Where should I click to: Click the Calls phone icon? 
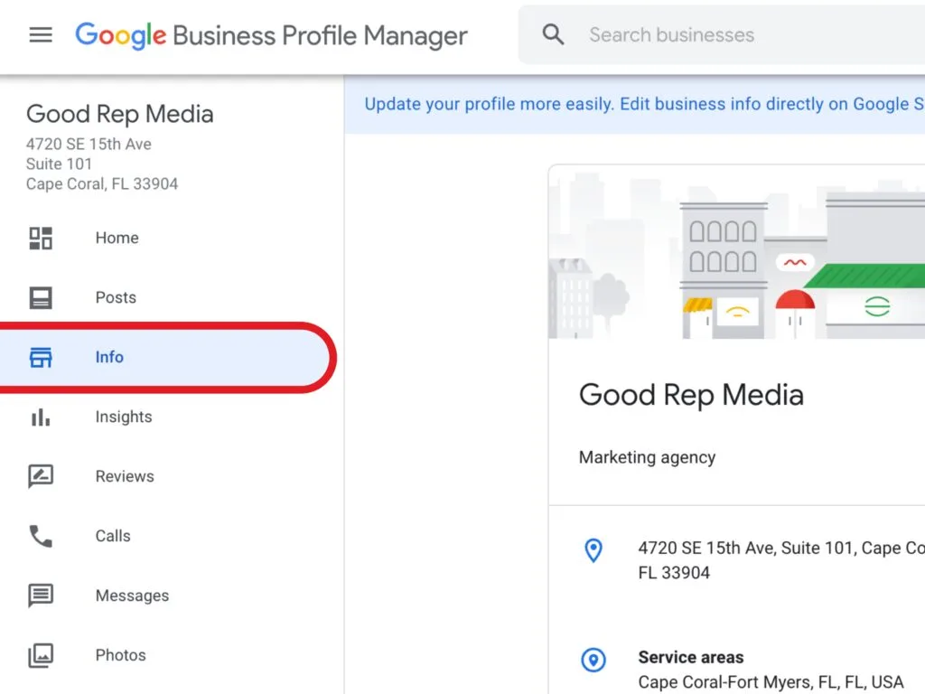tap(41, 536)
